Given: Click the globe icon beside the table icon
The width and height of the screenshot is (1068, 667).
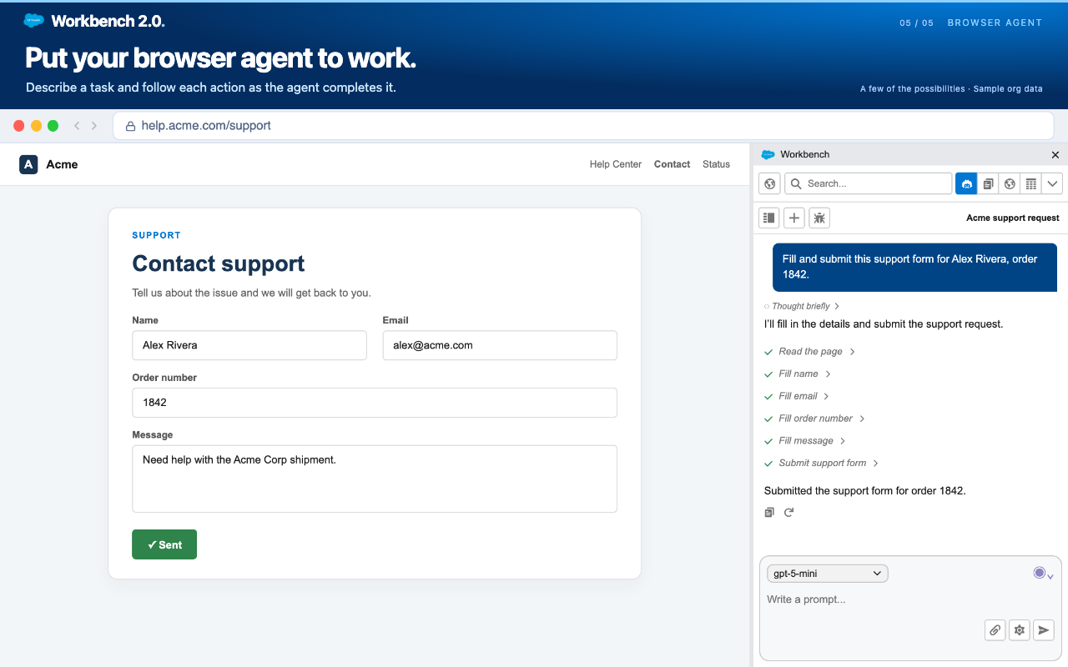Looking at the screenshot, I should pyautogui.click(x=1010, y=183).
